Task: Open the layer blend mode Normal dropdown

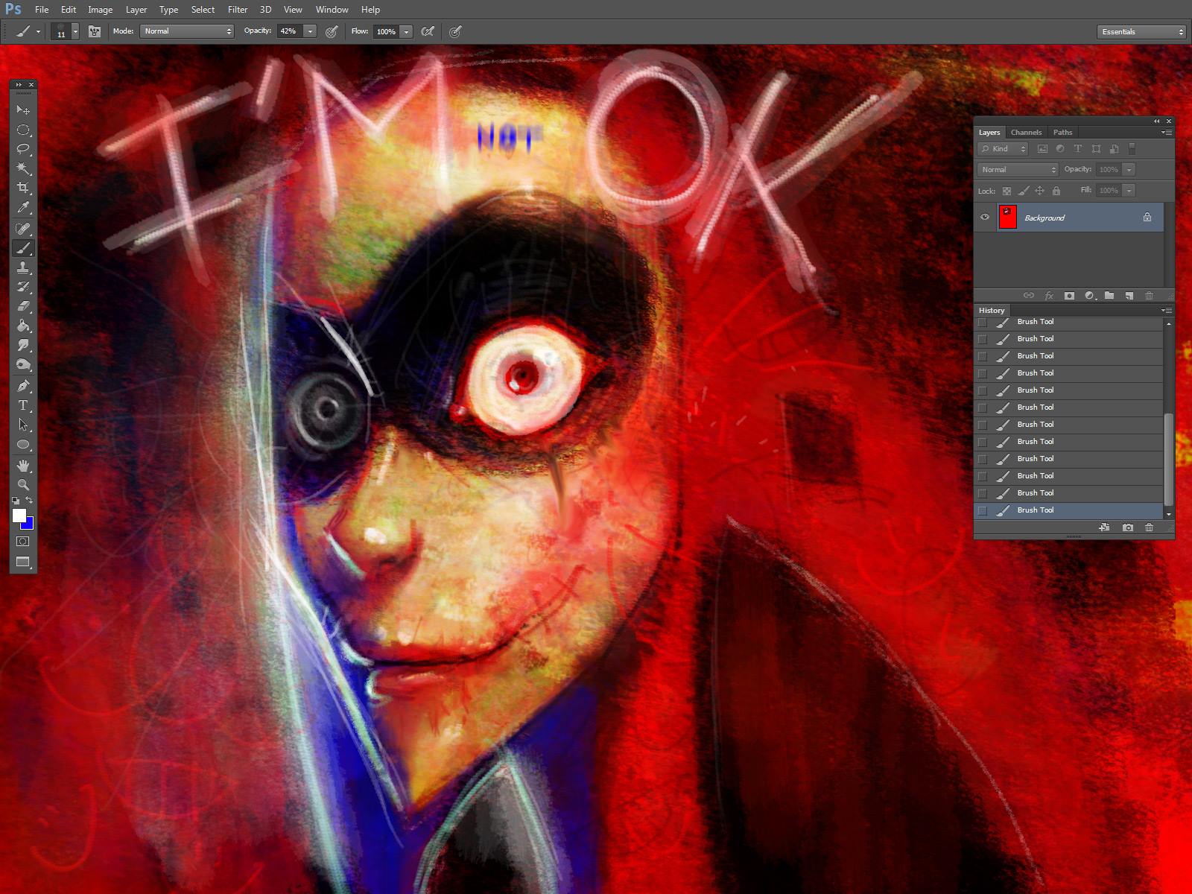Action: click(1018, 170)
